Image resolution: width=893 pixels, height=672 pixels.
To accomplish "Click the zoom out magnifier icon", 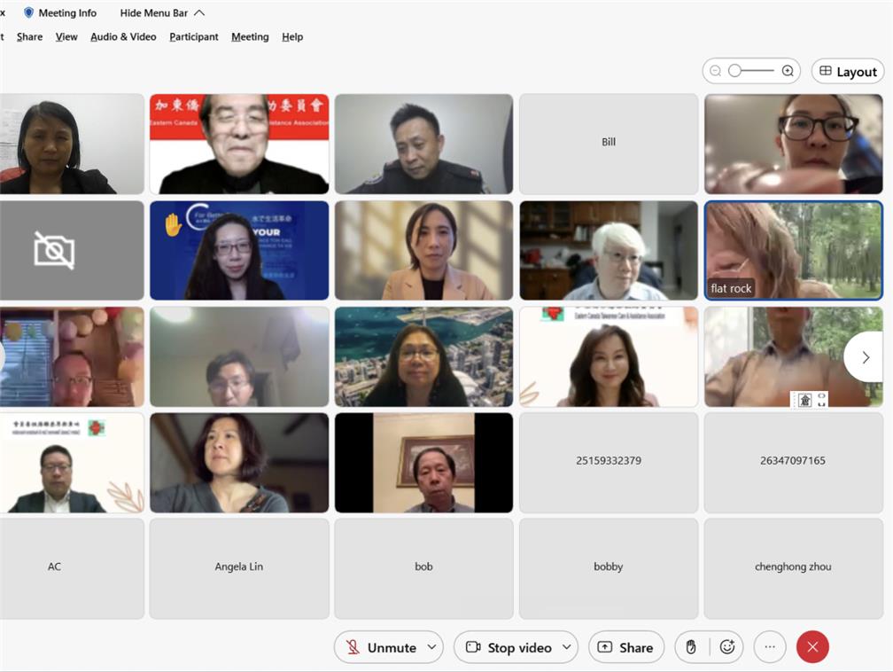I will 716,71.
